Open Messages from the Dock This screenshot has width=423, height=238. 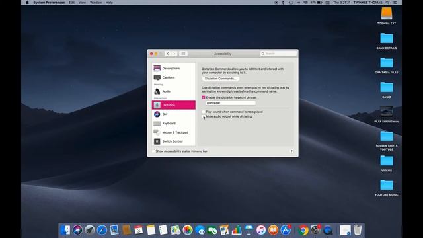tap(200, 230)
